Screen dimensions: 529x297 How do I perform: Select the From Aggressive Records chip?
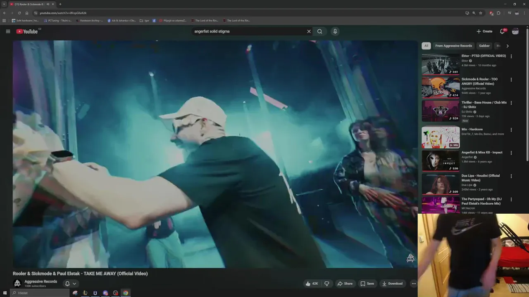point(453,46)
